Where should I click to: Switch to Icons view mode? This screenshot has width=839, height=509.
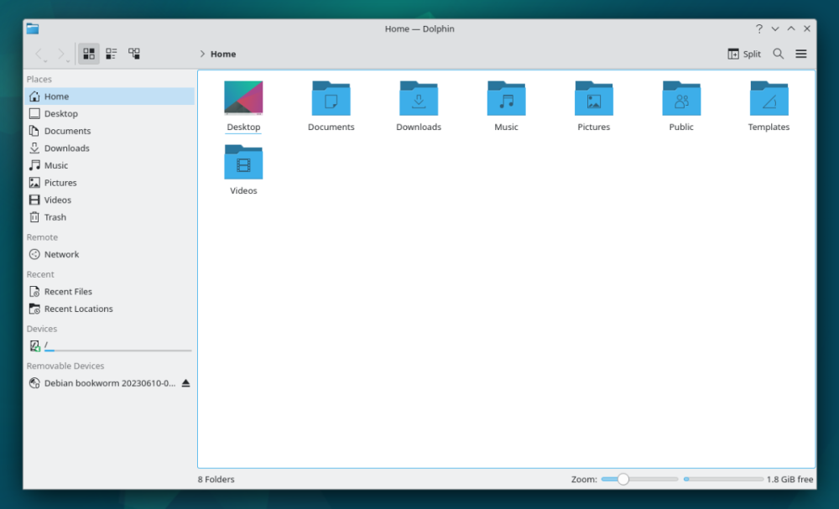(88, 54)
